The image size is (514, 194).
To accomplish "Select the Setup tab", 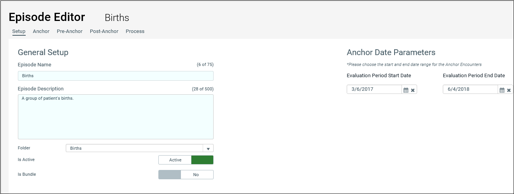I will tap(19, 31).
